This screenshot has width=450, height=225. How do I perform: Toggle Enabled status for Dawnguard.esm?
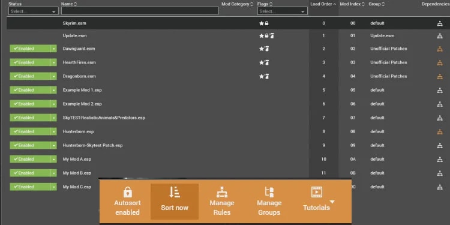coord(30,49)
